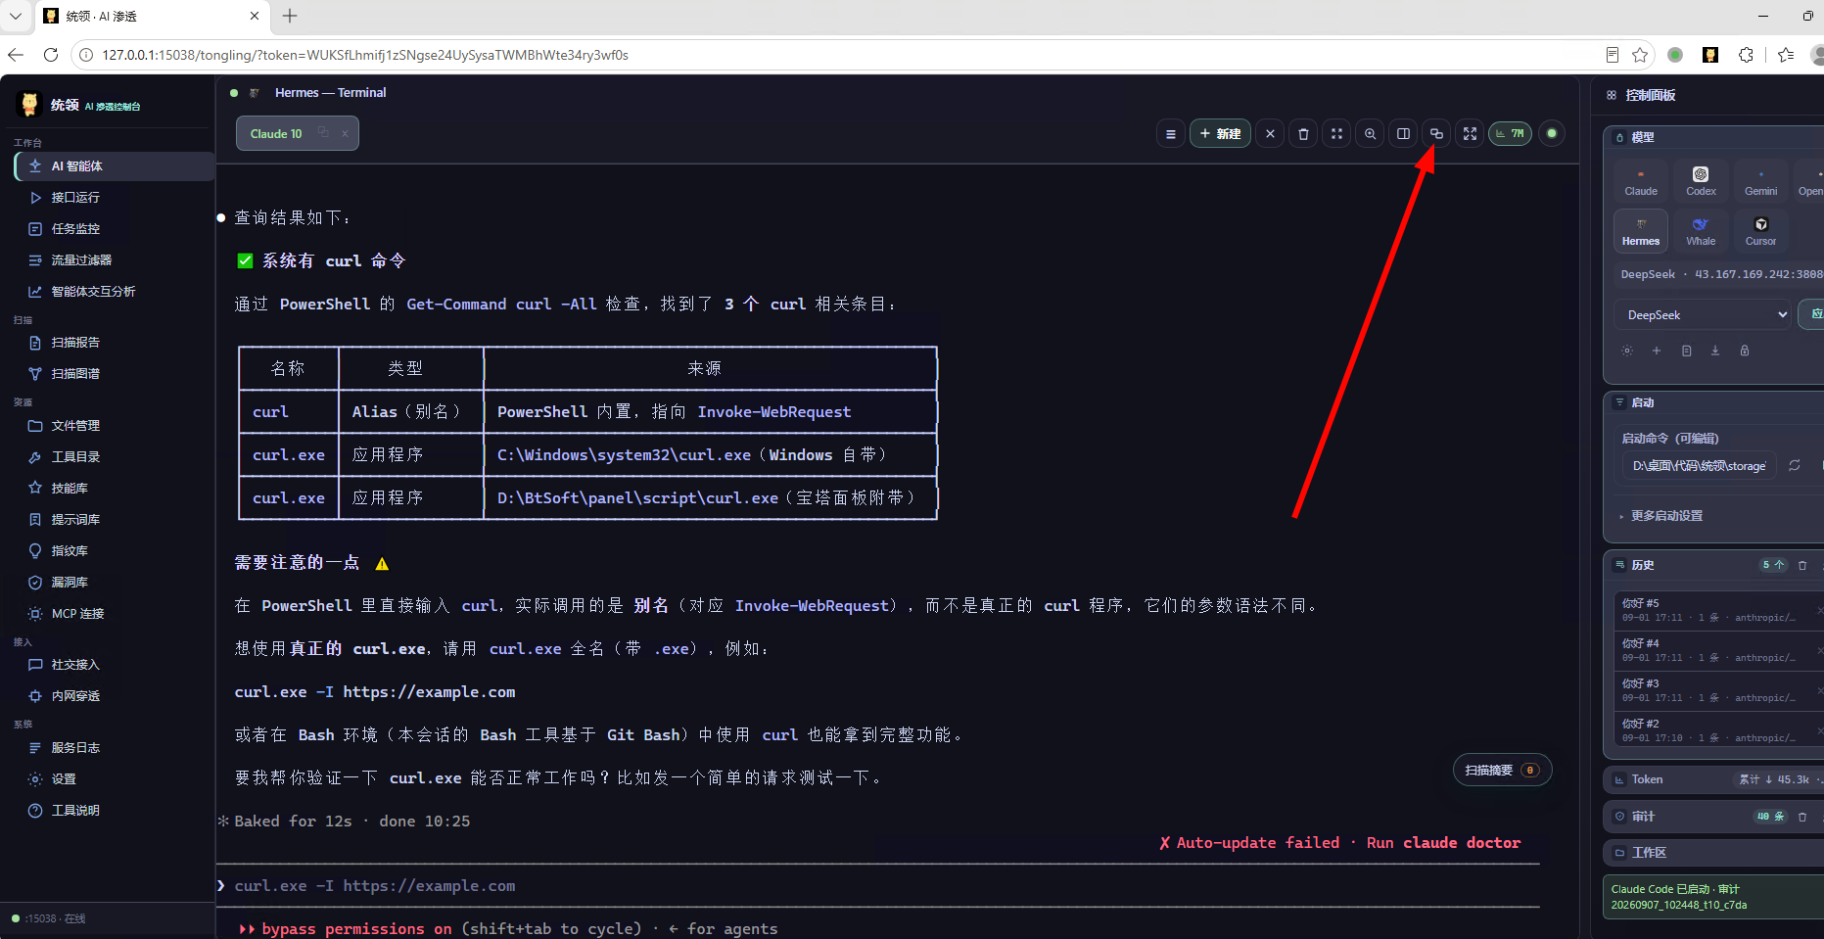Expand the 工作区 workspace panel
This screenshot has width=1824, height=939.
click(1713, 853)
